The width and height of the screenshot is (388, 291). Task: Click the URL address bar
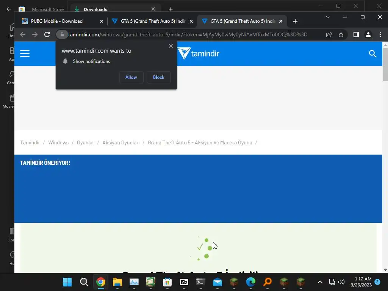pyautogui.click(x=188, y=34)
